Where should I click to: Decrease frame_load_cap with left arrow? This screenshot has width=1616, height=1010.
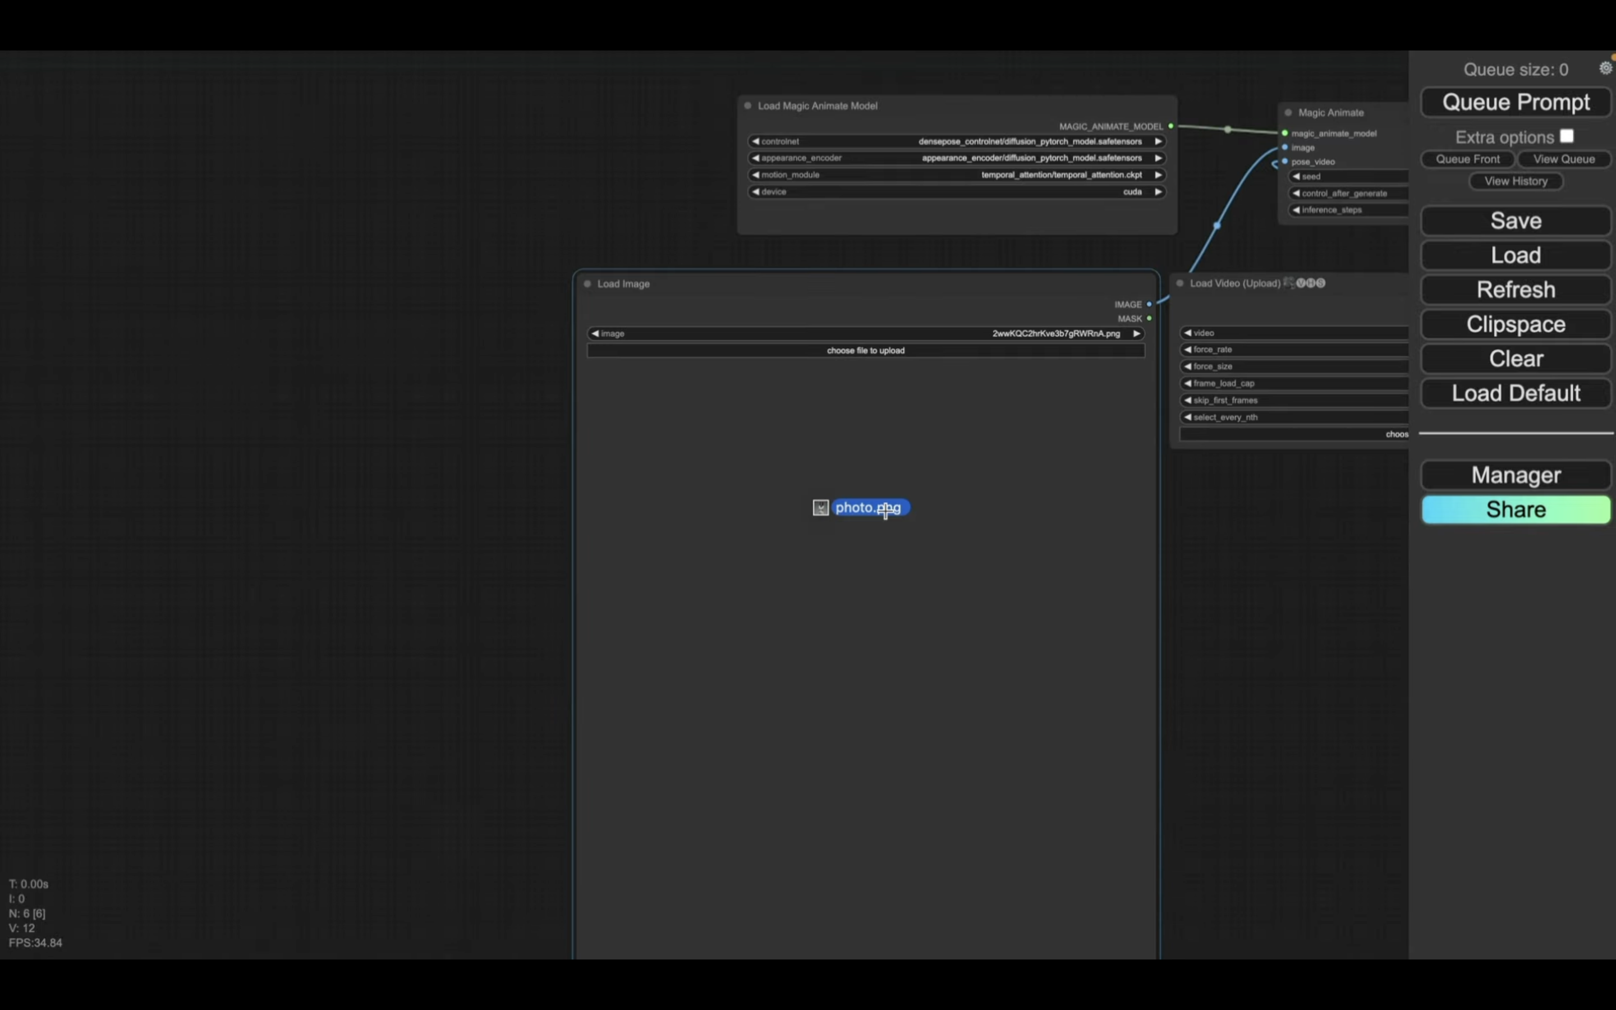tap(1188, 383)
